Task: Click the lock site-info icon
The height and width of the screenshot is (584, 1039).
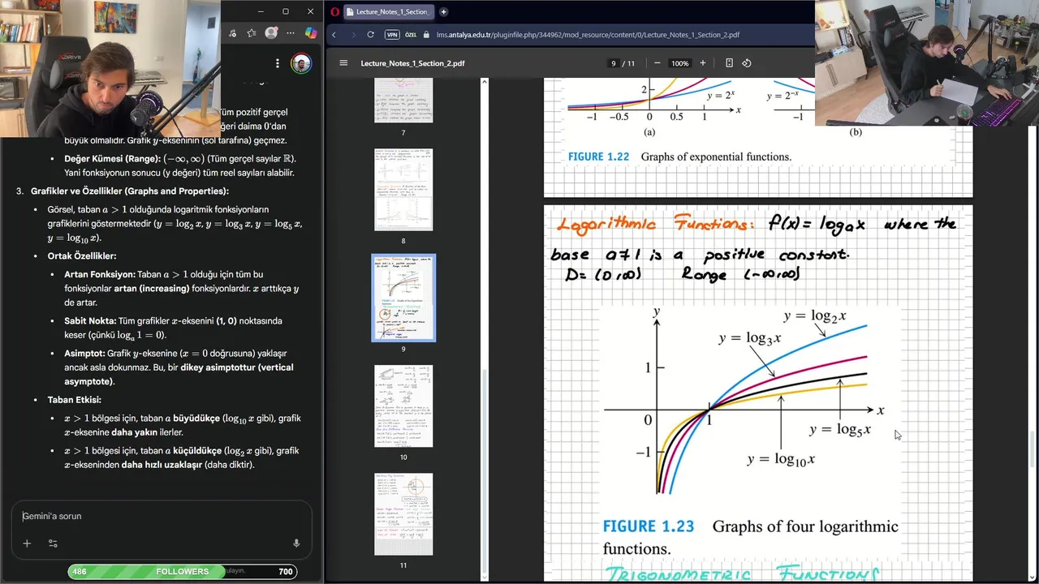Action: point(425,35)
